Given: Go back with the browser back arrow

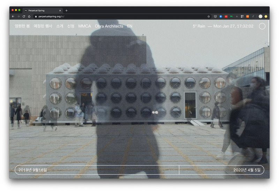Looking at the screenshot, I should pos(13,16).
